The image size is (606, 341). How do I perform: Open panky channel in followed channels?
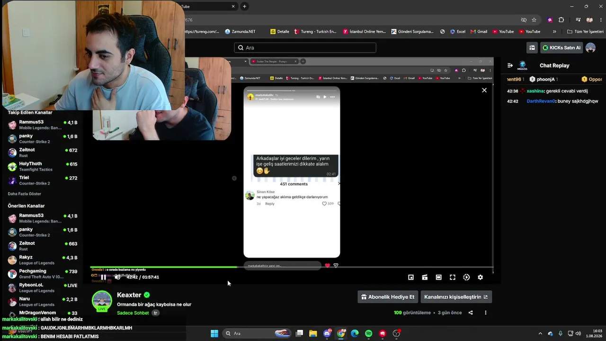pyautogui.click(x=43, y=138)
